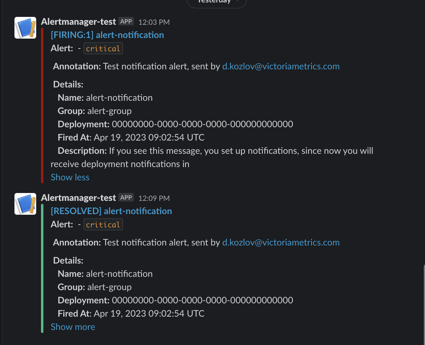Click the email link in firing annotation

[x=281, y=66]
